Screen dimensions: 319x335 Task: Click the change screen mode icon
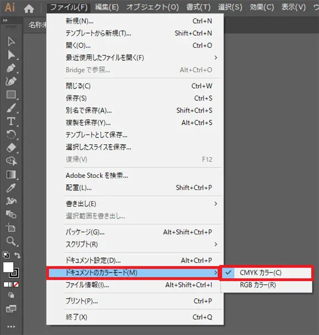point(11,309)
